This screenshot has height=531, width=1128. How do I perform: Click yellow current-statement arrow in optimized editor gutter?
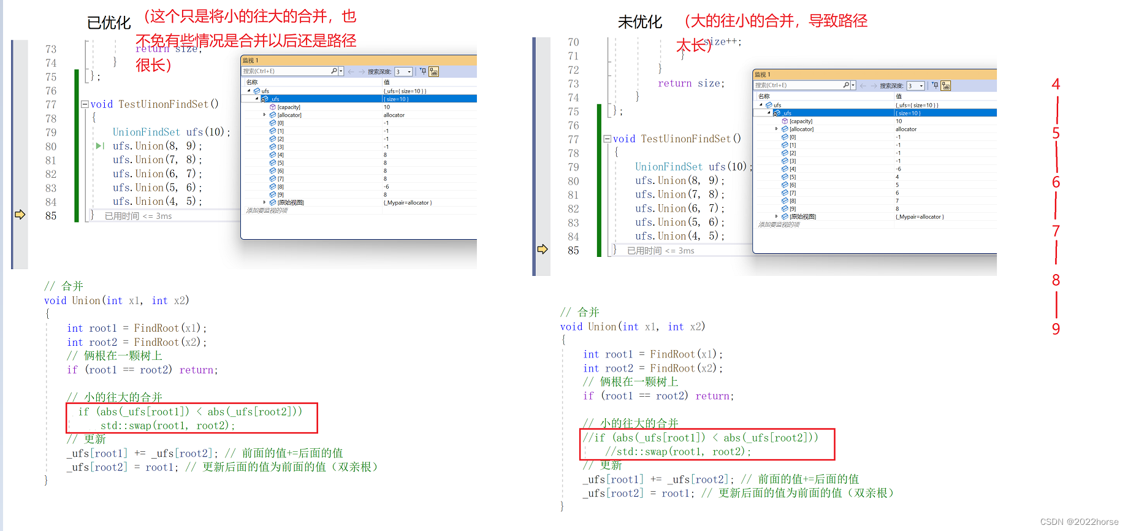20,214
